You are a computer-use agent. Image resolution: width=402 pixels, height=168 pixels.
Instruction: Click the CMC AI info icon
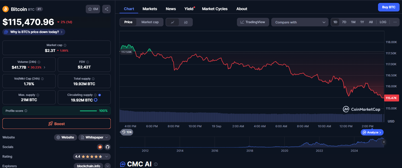[156, 164]
